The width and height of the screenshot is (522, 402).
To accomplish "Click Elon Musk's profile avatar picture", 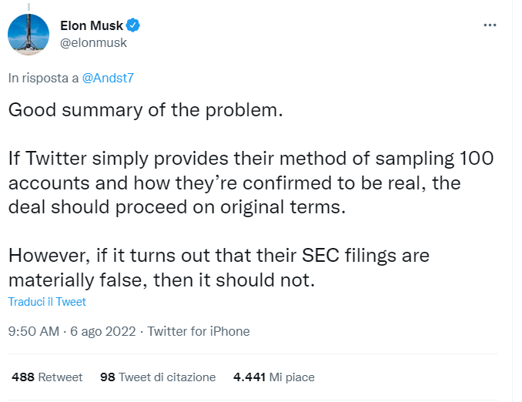I will [x=30, y=34].
